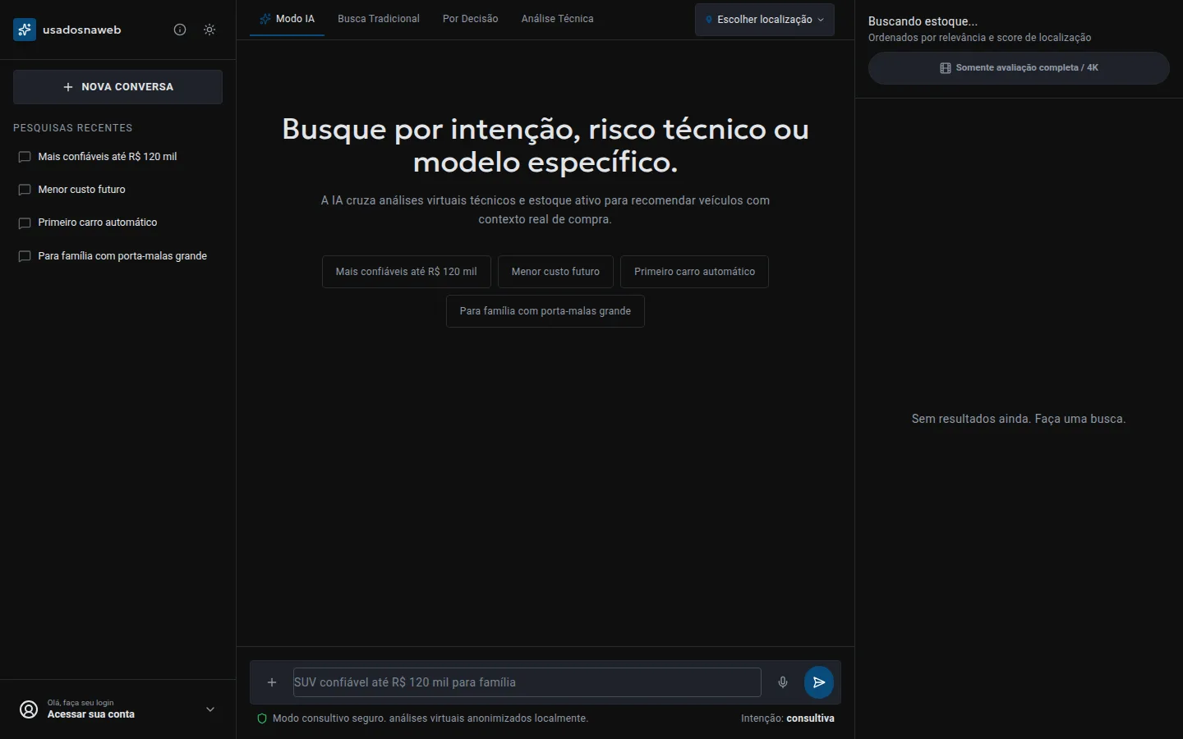Click the Buscando estoque... heading

(x=923, y=21)
